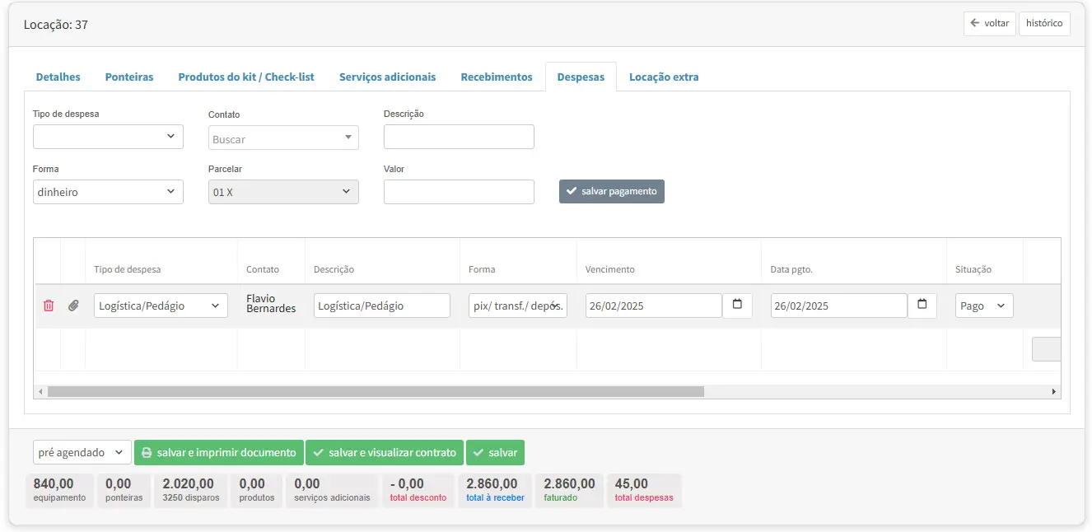
Task: Focus the Valor input field
Action: pyautogui.click(x=459, y=192)
